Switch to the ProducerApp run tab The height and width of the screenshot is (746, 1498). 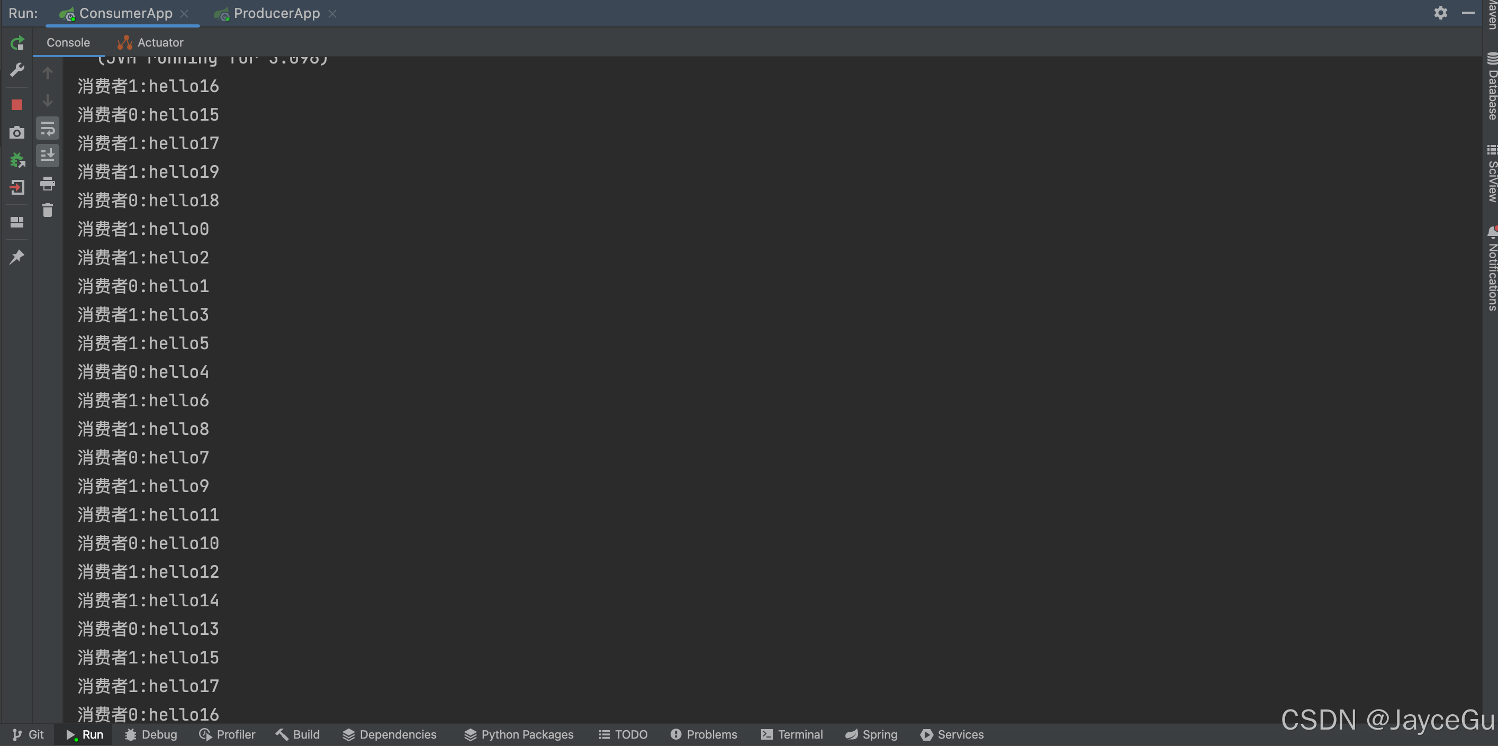tap(276, 13)
